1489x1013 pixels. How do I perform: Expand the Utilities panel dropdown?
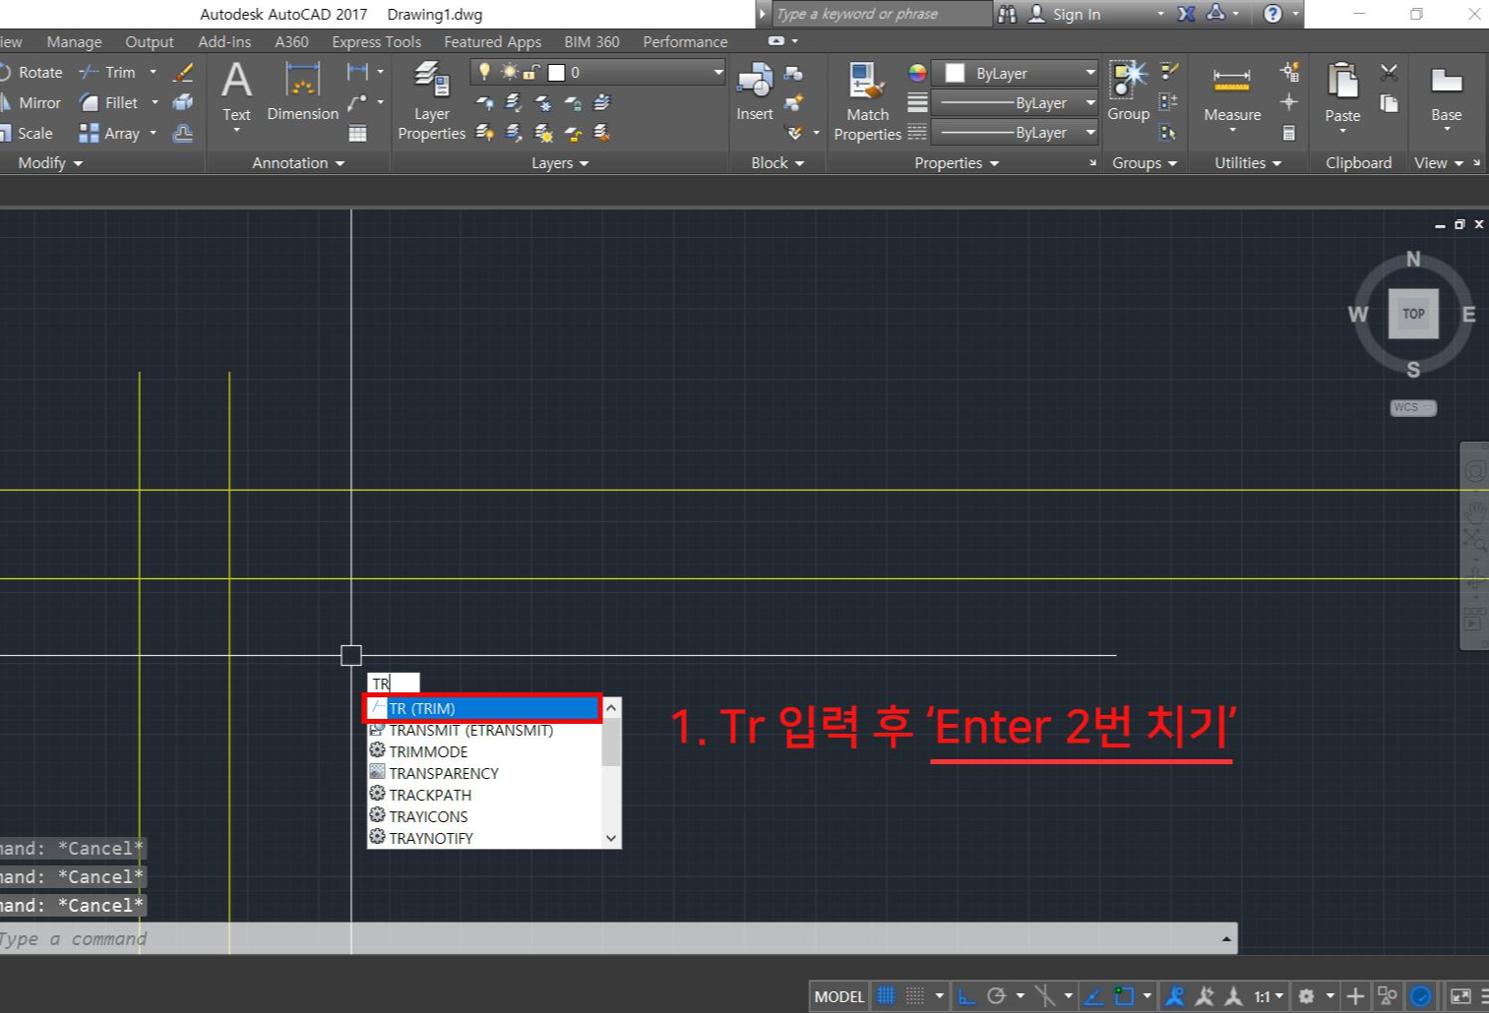(x=1248, y=163)
